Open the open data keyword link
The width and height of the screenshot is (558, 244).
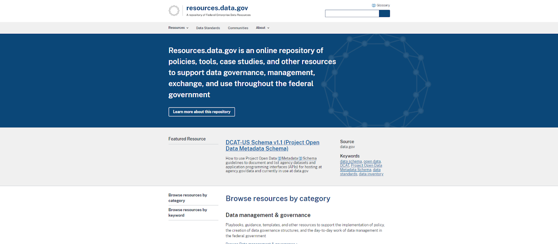pyautogui.click(x=372, y=162)
